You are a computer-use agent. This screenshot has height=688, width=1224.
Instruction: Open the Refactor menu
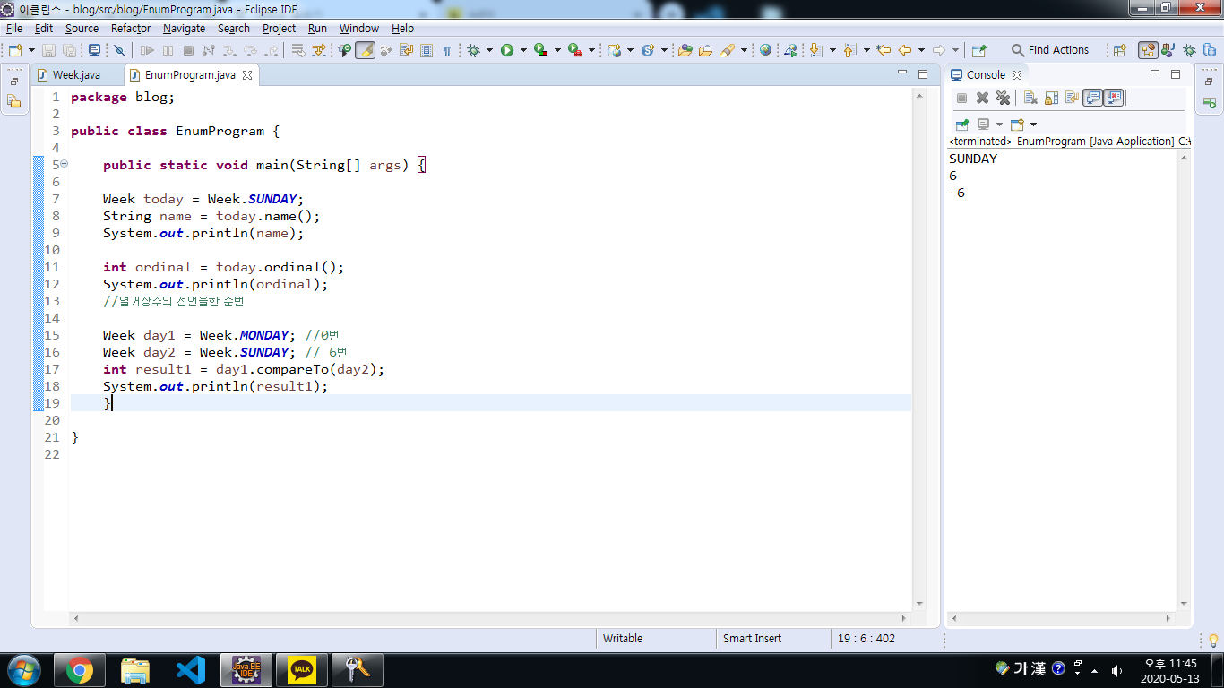(131, 28)
